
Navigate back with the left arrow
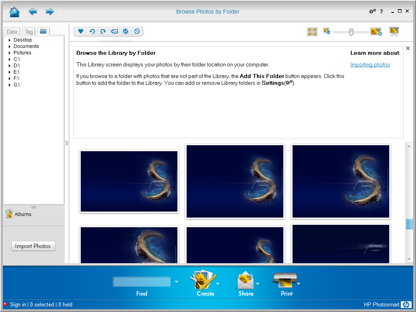33,12
